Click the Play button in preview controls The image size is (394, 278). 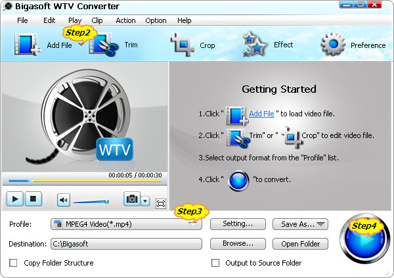coord(15,199)
